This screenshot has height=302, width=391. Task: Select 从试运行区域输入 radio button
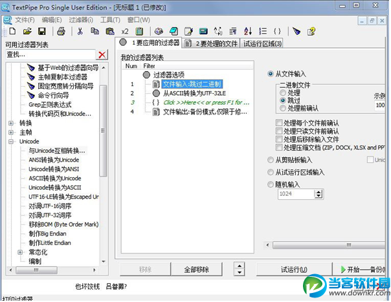click(271, 172)
